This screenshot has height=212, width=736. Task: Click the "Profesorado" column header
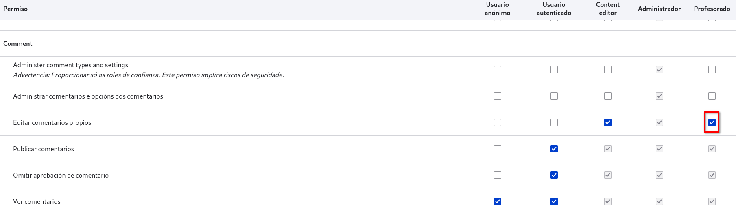click(712, 9)
